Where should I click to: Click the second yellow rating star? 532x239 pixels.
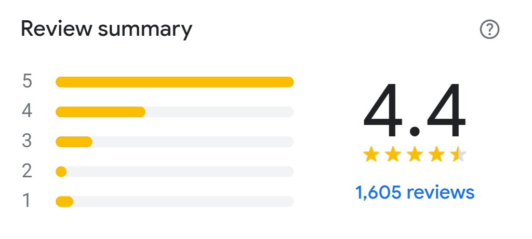392,154
